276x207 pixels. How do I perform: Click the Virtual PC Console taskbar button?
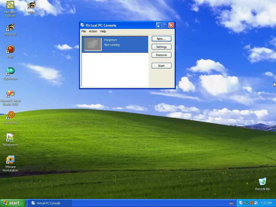50,203
